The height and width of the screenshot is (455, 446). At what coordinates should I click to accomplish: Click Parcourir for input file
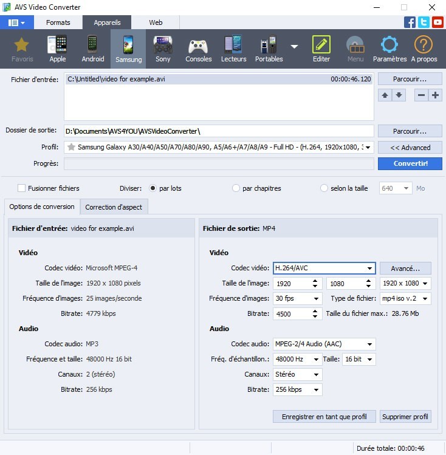(410, 79)
